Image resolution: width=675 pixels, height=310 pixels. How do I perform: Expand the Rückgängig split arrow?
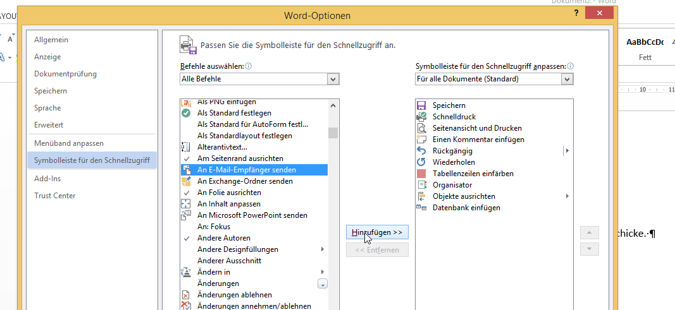568,151
